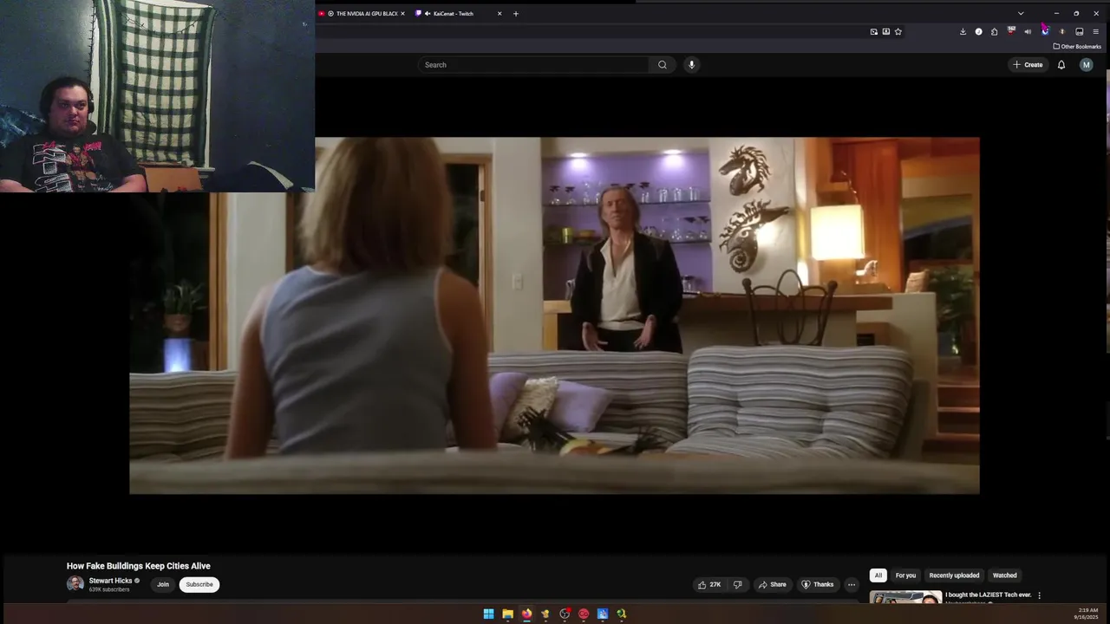The image size is (1110, 624).
Task: Click the red extension badge showing 562
Action: pos(1011,31)
